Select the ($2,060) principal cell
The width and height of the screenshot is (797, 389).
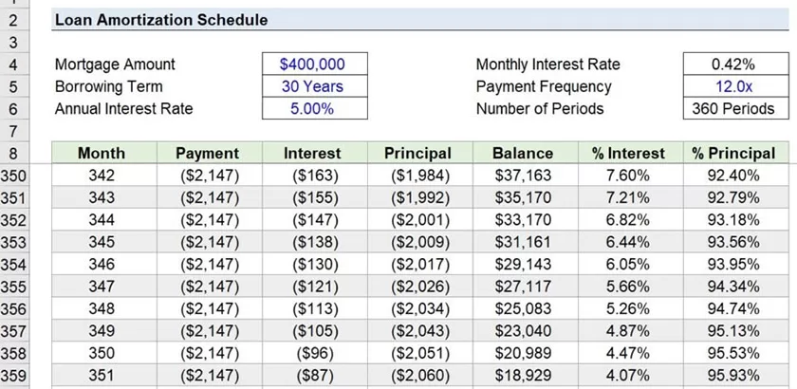[x=417, y=375]
